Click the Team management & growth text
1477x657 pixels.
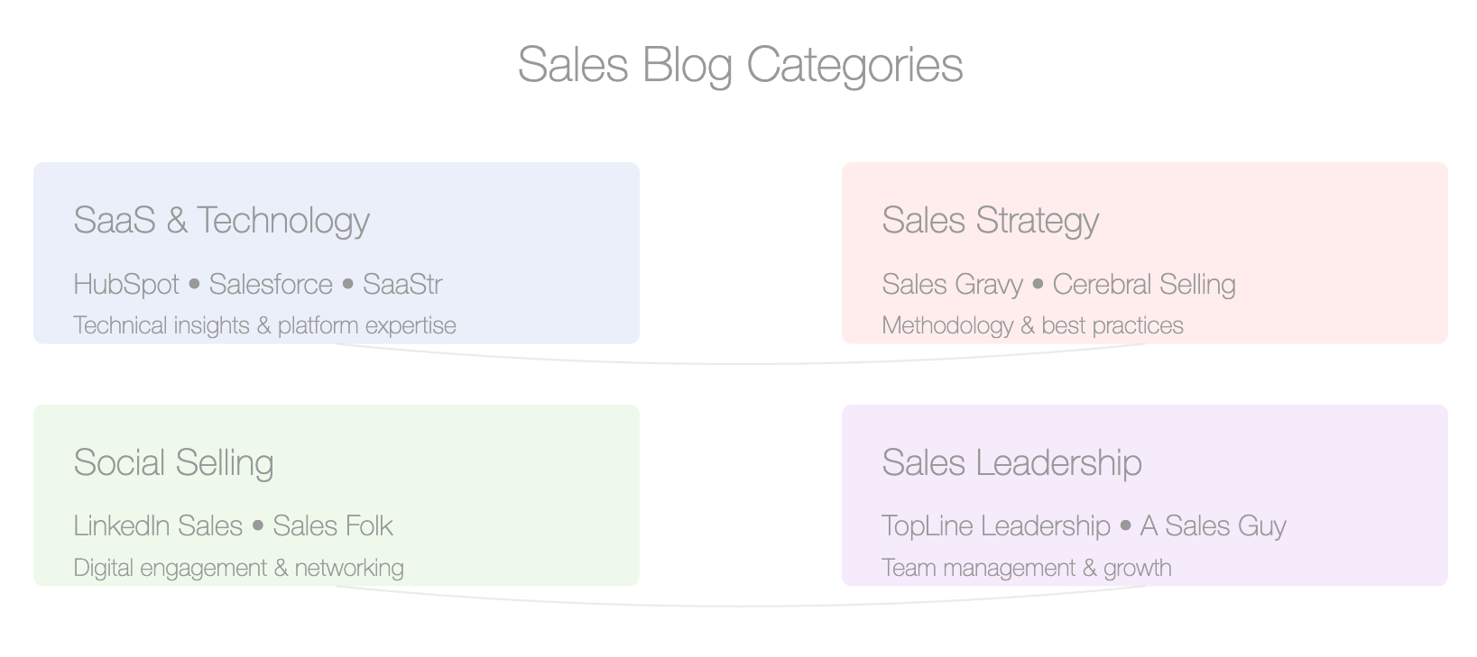click(x=1027, y=568)
